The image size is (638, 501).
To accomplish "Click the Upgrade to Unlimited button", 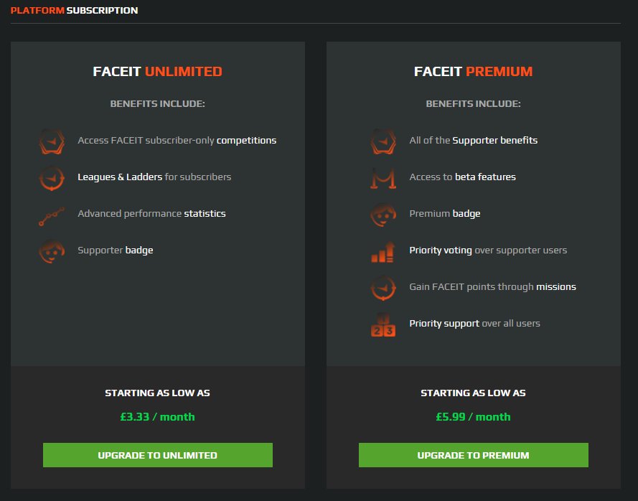I will click(157, 455).
